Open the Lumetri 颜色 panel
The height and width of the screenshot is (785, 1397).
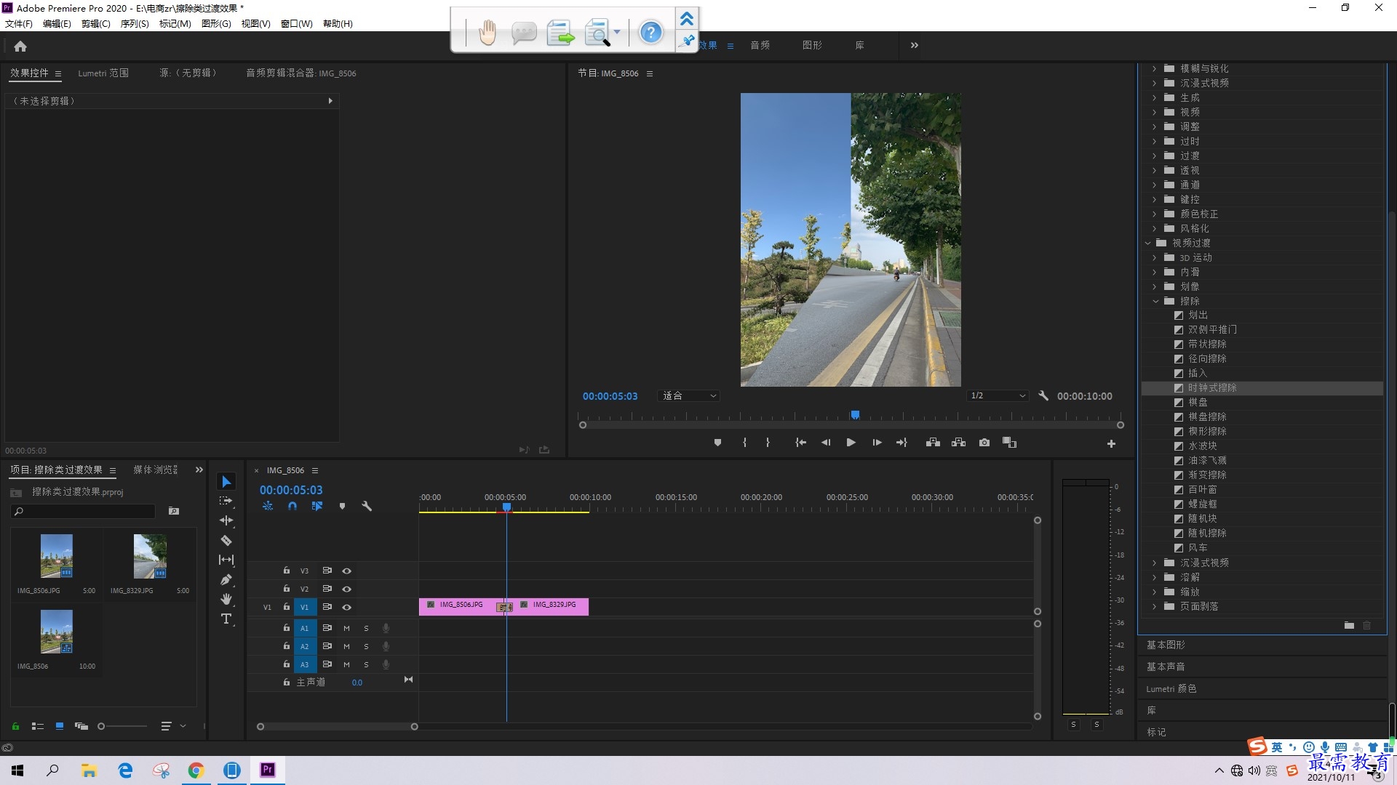point(1171,689)
